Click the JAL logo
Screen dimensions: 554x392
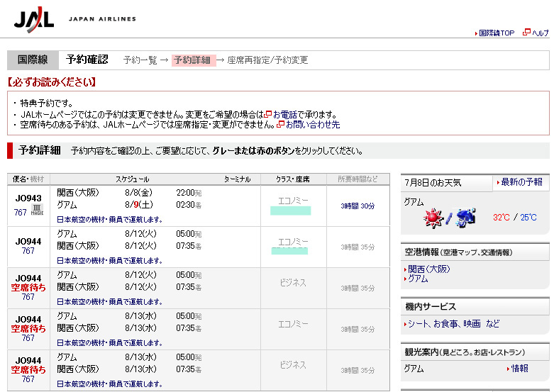(x=34, y=19)
